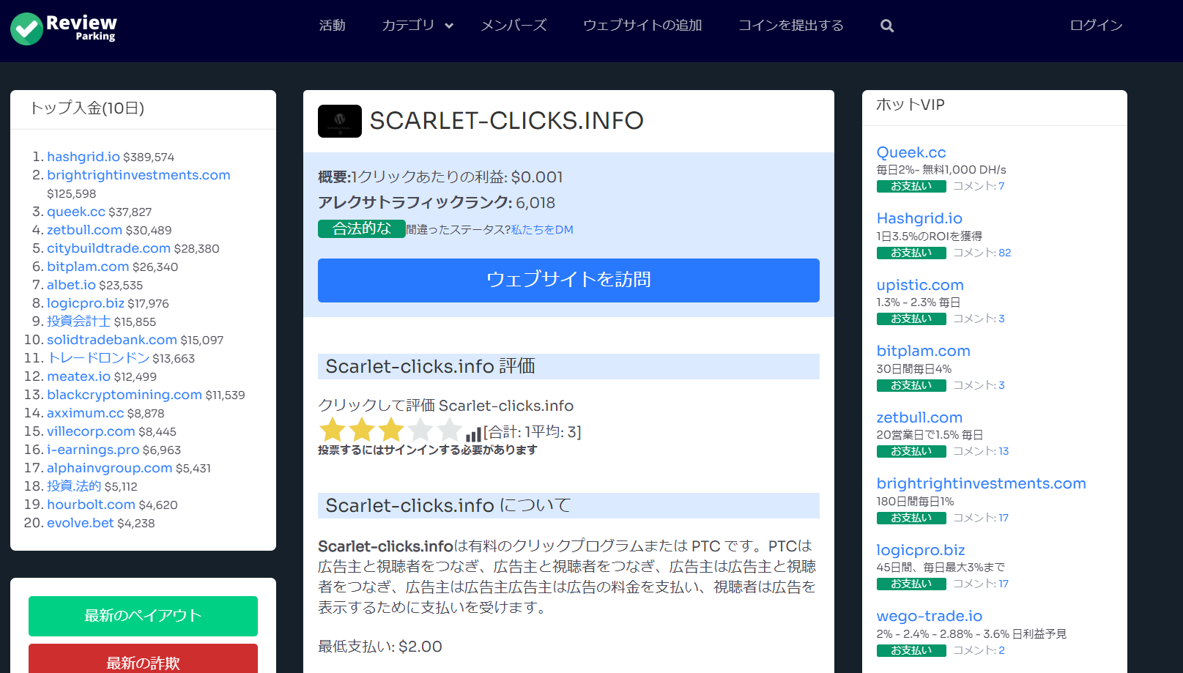
Task: Open トレードロンドン link
Action: [x=98, y=358]
